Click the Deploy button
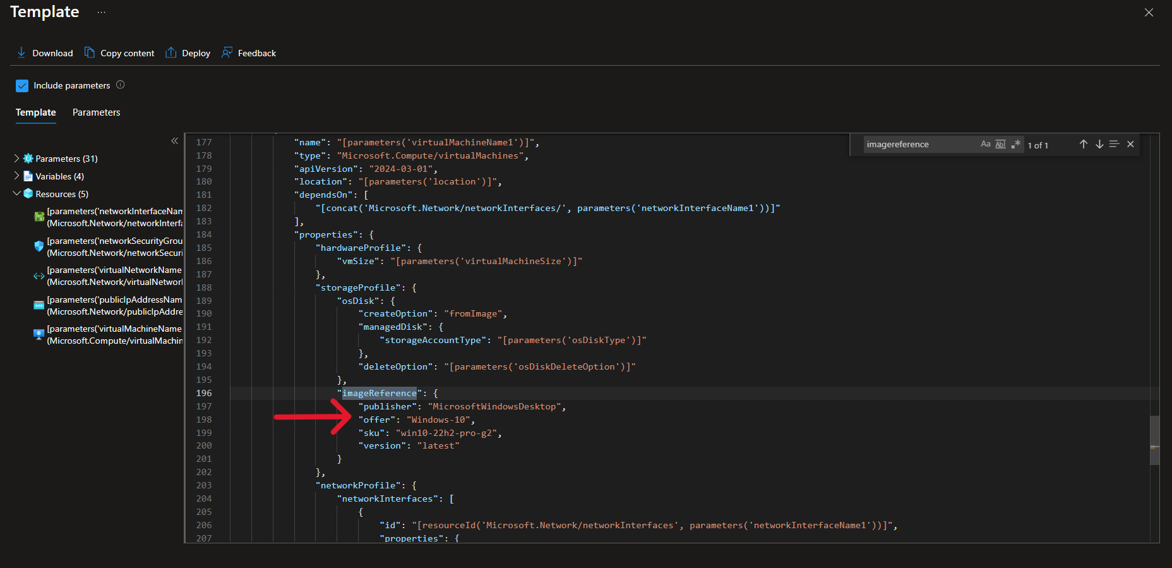The height and width of the screenshot is (568, 1172). 188,53
